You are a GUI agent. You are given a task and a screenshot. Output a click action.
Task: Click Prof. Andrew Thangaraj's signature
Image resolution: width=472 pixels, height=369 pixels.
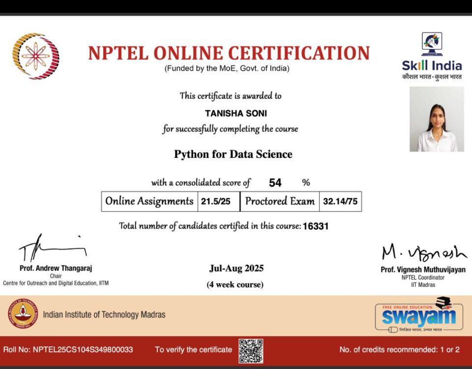click(53, 248)
